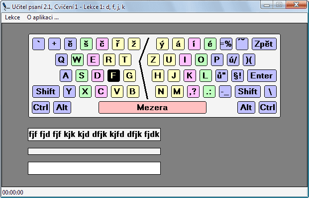
Task: Click the ú/ key
Action: tap(233, 60)
